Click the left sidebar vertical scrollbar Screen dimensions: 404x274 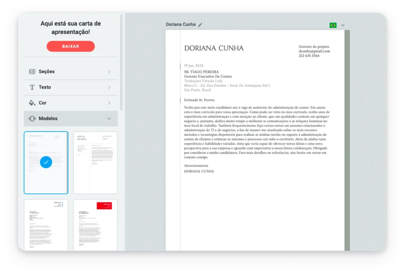(121, 62)
